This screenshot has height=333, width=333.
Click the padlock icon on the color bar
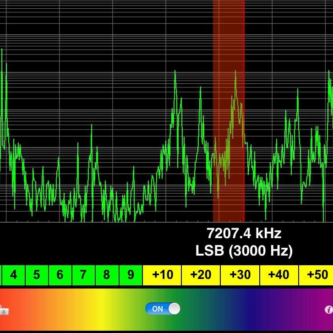click(x=4, y=310)
